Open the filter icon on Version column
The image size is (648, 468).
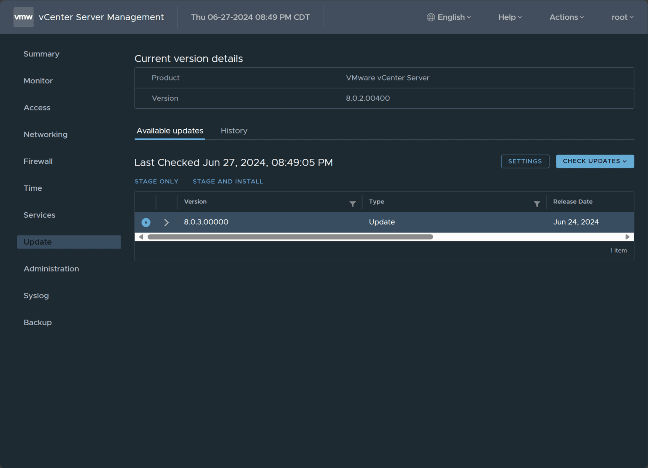point(353,203)
